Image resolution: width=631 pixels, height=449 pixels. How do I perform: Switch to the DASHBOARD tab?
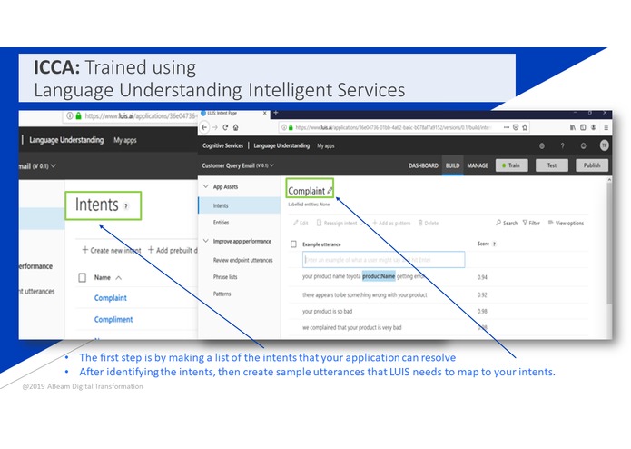pos(423,165)
